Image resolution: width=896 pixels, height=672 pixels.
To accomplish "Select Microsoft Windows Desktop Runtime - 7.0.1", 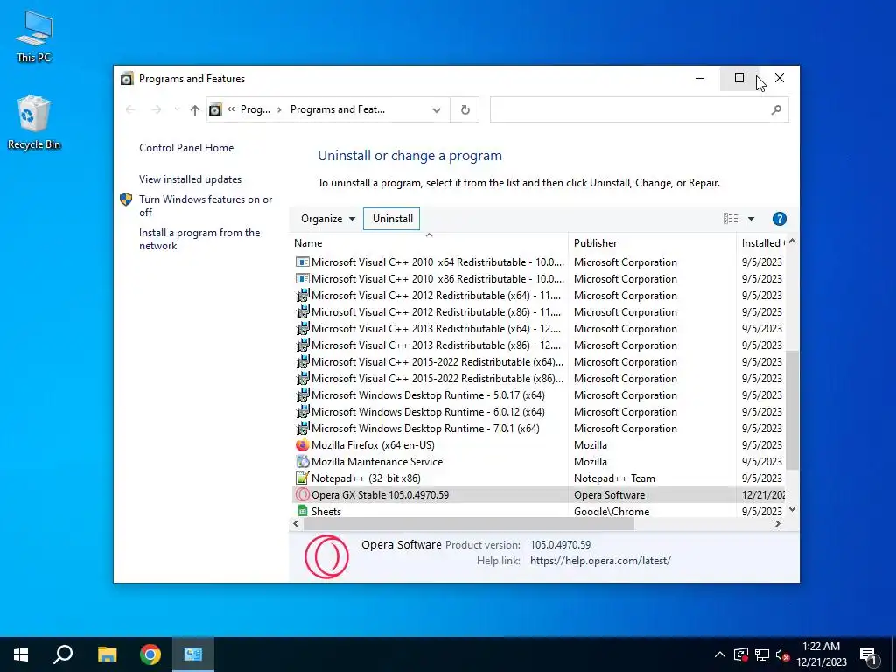I will 425,429.
